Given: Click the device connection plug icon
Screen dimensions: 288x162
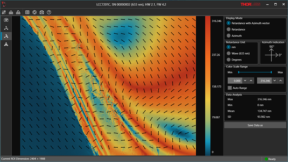Looking at the screenshot, I should pos(4,12).
